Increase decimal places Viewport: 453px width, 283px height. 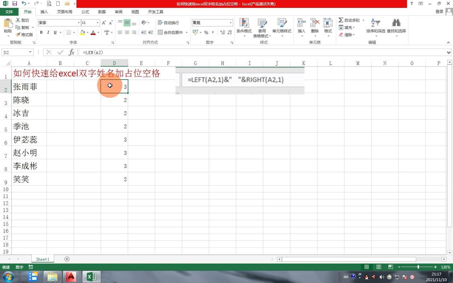point(222,33)
